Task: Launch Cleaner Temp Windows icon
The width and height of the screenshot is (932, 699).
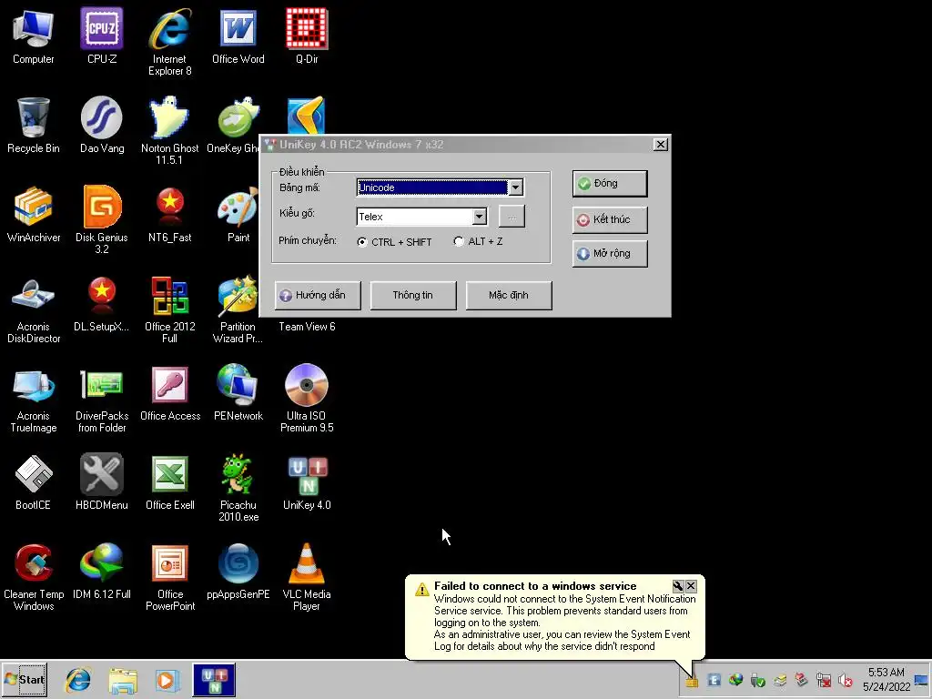Action: [x=34, y=576]
